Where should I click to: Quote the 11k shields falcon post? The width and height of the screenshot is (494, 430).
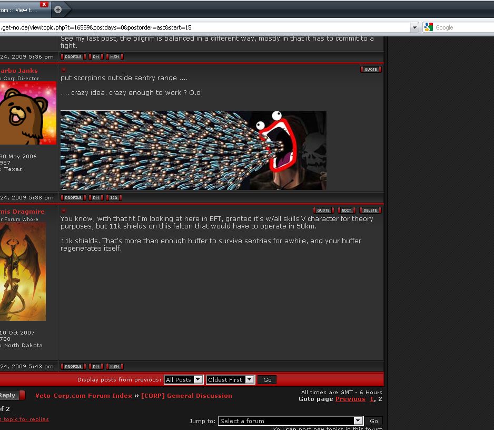[323, 211]
